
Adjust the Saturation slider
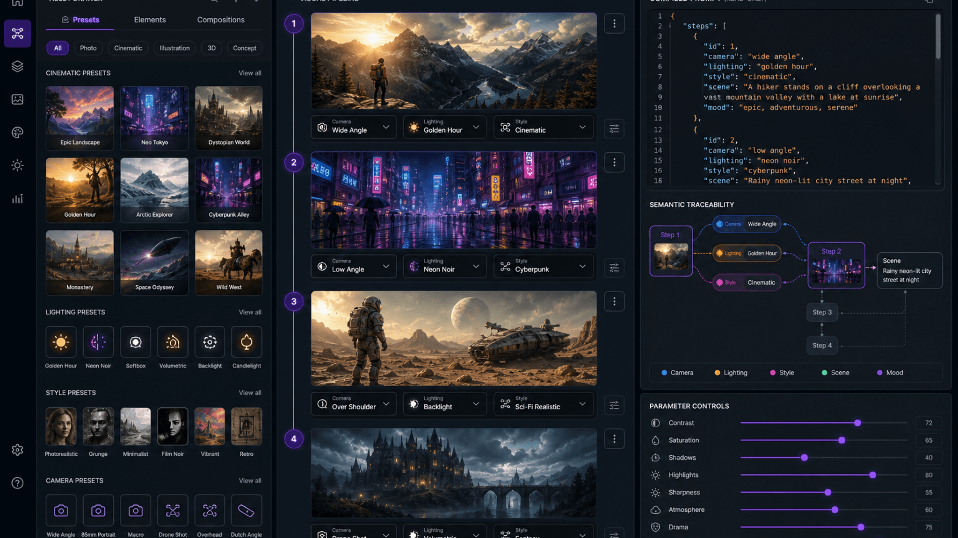coord(824,440)
